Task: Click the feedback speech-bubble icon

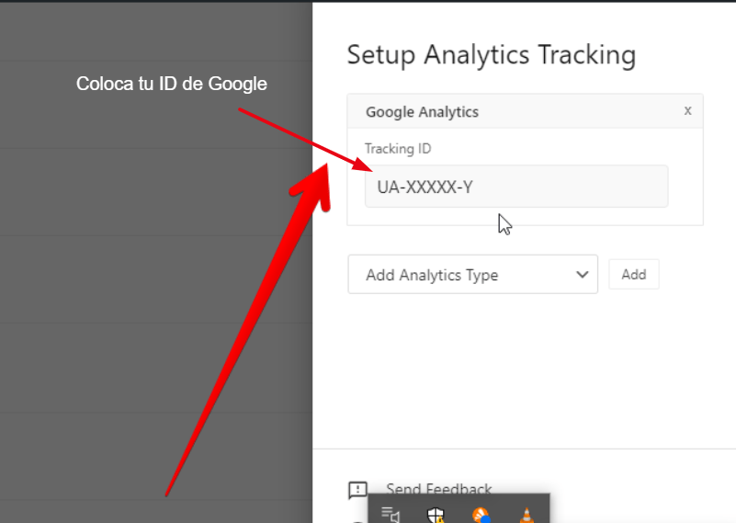Action: pos(357,490)
